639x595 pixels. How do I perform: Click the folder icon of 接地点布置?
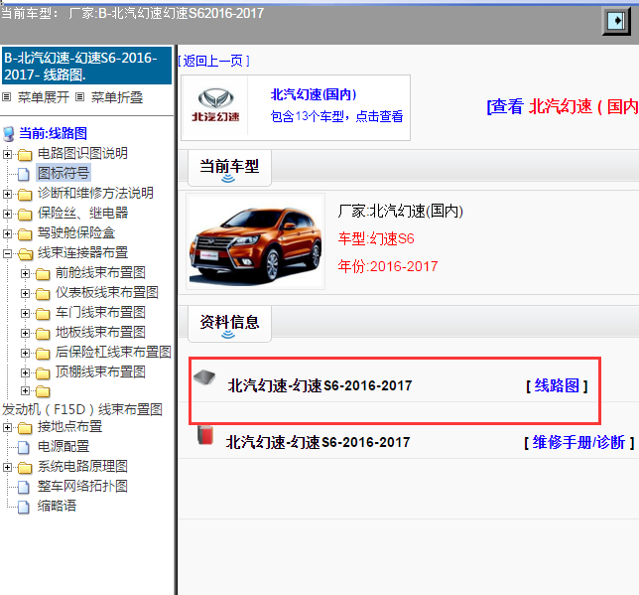(25, 428)
